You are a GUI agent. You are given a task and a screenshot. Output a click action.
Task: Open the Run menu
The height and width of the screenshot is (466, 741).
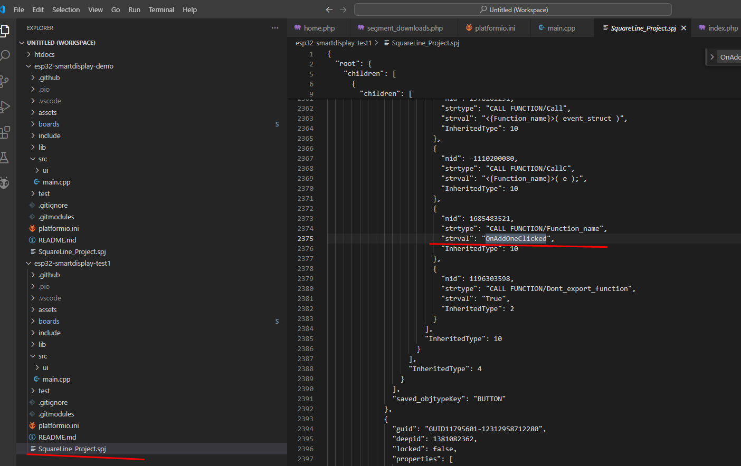coord(135,9)
